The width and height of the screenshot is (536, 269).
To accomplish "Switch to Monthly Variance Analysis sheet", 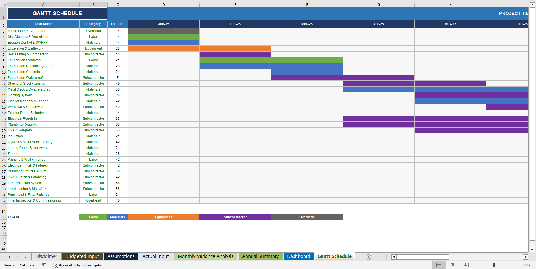I will point(205,256).
